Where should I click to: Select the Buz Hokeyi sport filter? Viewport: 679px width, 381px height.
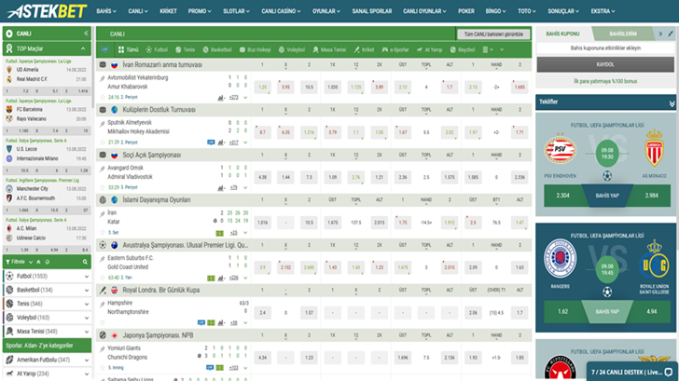(255, 49)
